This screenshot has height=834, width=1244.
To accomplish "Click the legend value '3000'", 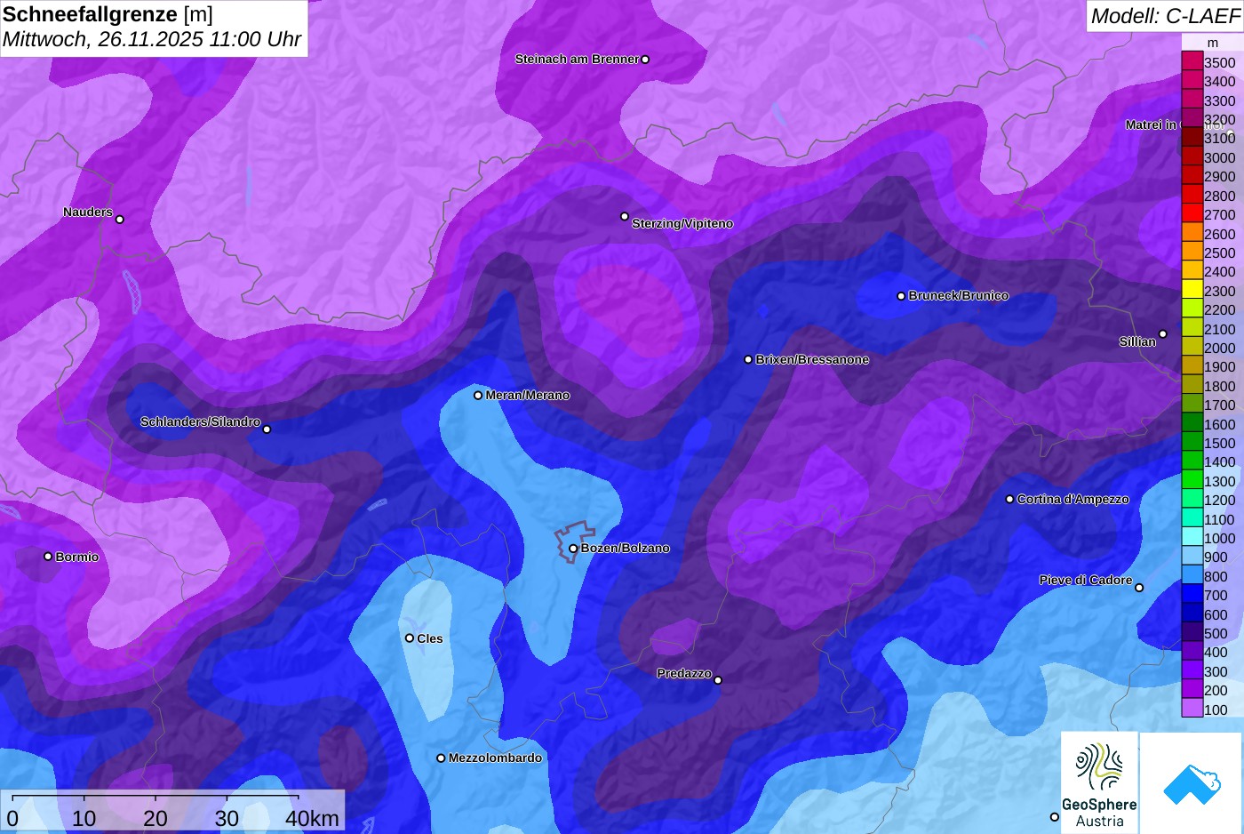I will [1220, 158].
